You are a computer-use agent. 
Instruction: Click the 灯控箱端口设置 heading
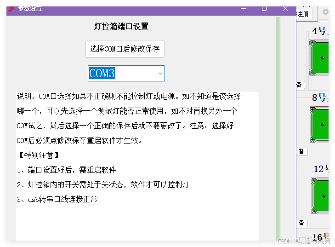(121, 26)
